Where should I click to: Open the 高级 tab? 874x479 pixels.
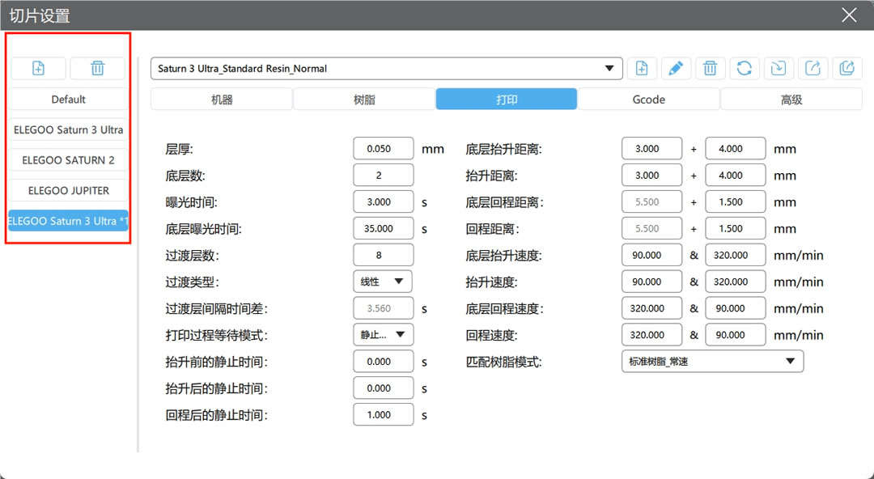click(x=791, y=100)
